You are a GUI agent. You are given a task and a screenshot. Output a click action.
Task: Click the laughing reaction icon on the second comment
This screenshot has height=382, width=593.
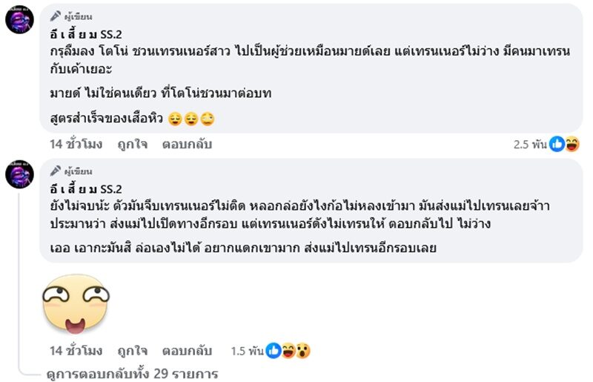(x=288, y=351)
